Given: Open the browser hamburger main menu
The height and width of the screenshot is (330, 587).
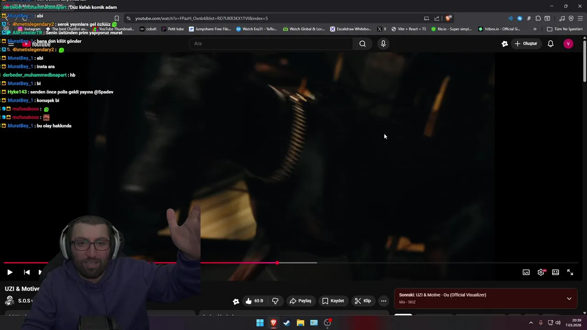Looking at the screenshot, I should pos(580,18).
